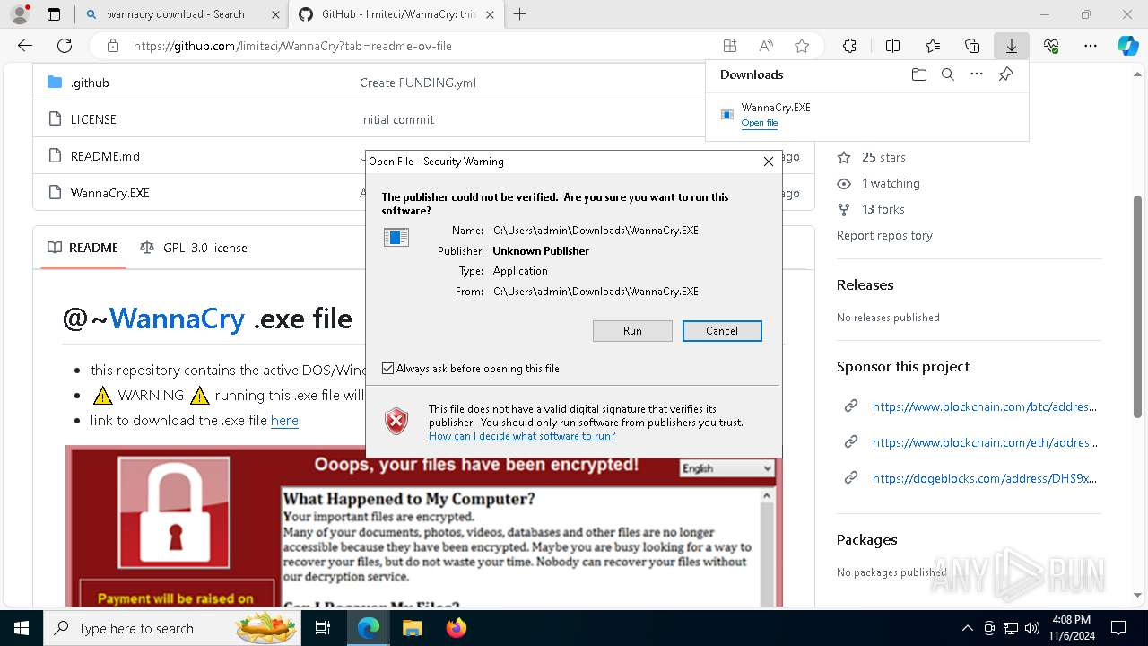Open a new tab with the plus button

click(519, 14)
